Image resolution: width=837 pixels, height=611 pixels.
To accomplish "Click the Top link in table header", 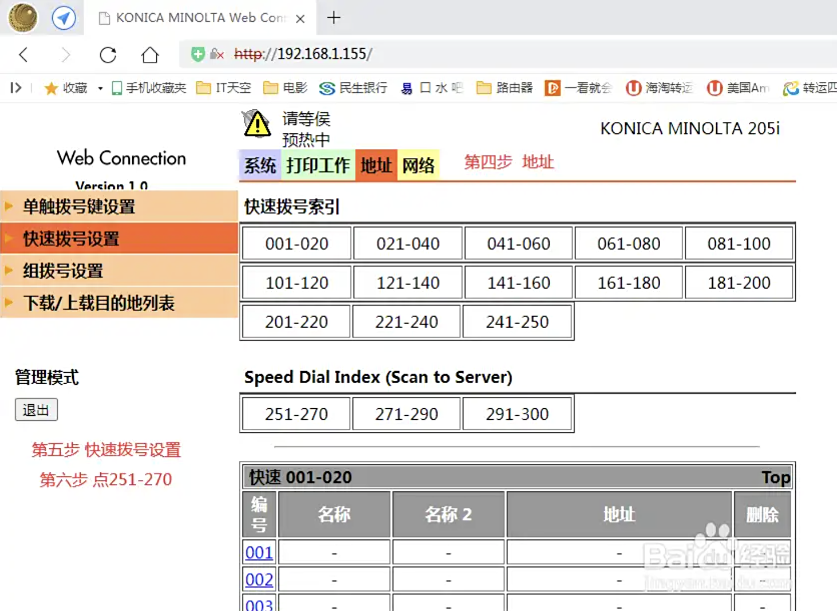I will coord(776,477).
